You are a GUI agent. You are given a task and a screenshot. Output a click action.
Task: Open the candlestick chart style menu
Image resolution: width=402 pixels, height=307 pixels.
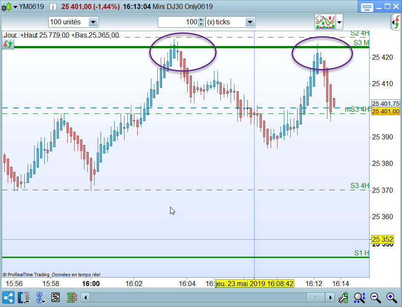(x=9, y=6)
